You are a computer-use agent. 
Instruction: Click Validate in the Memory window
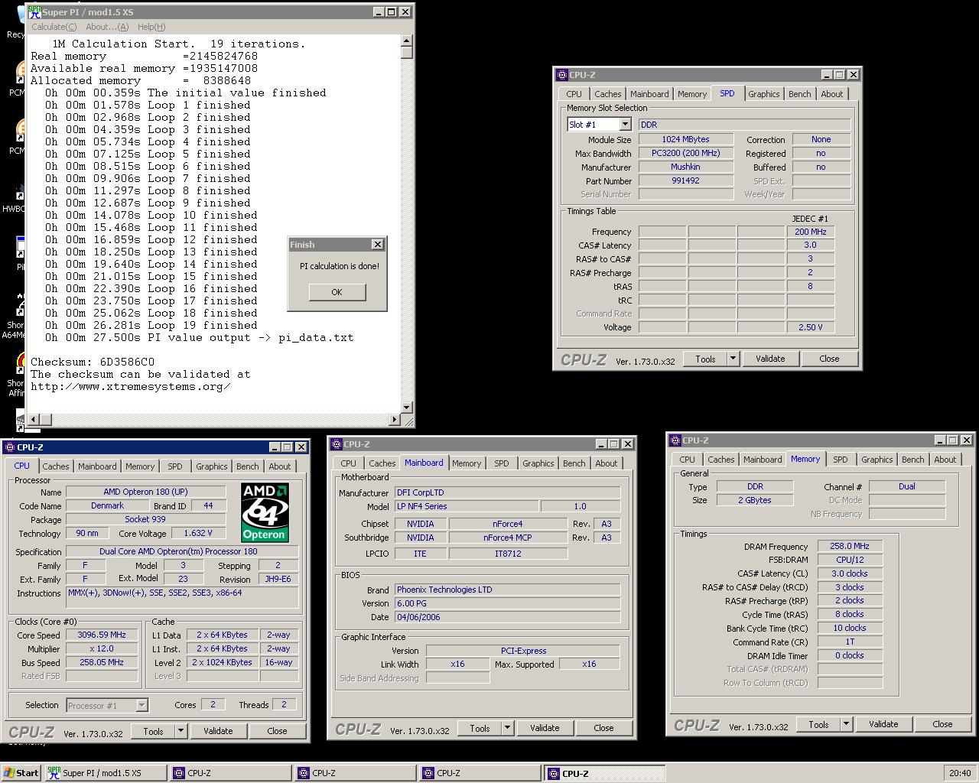(883, 724)
